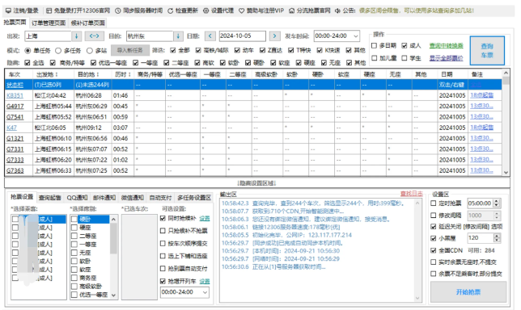The height and width of the screenshot is (310, 521).
Task: Open the QQ通知 tab
Action: [77, 198]
